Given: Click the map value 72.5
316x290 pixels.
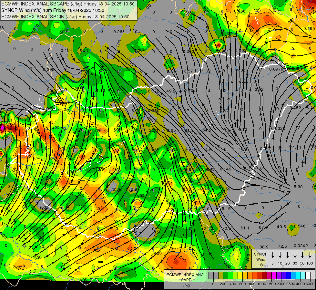Looking at the screenshot, I should tap(282, 246).
